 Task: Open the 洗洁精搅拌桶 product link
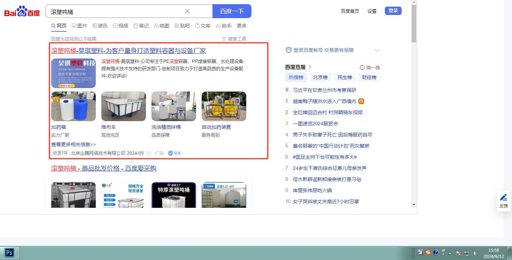pos(166,127)
